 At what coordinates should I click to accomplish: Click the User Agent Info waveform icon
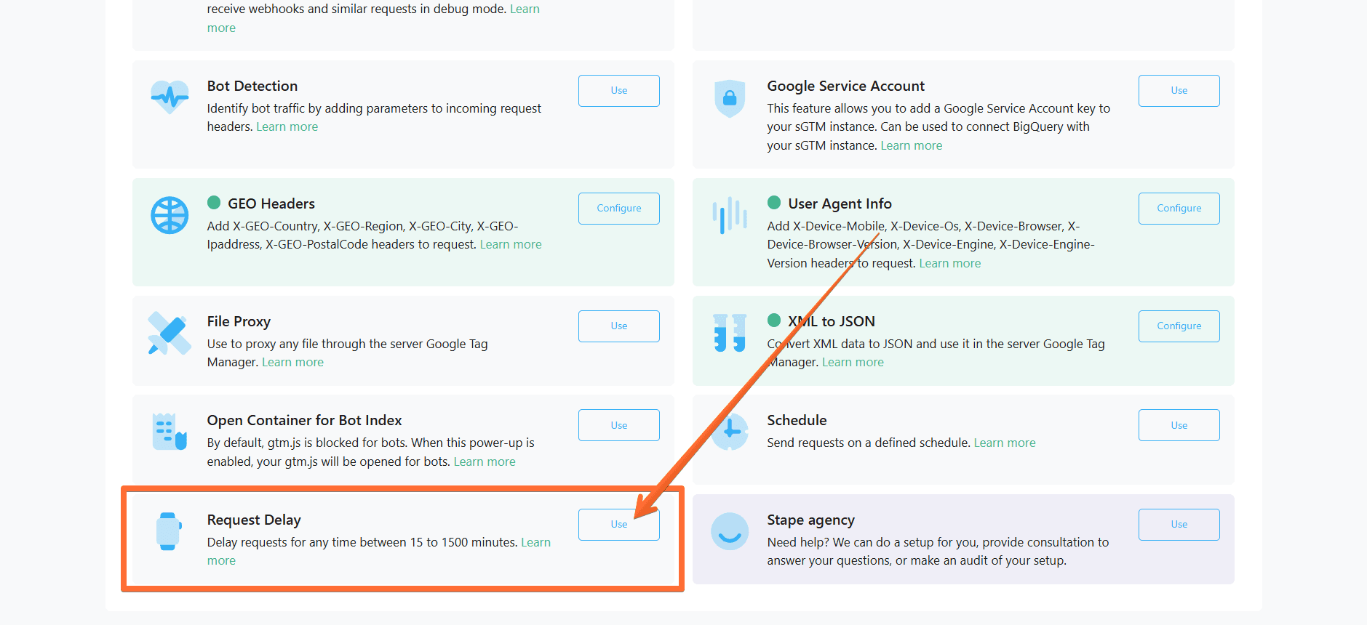730,215
